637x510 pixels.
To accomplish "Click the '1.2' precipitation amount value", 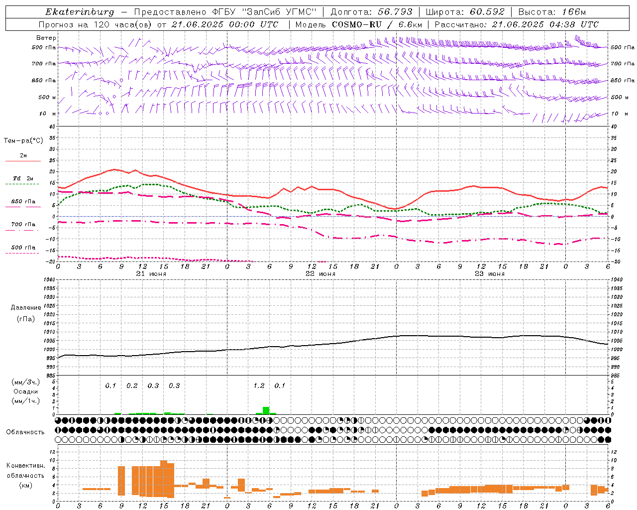I will point(259,386).
